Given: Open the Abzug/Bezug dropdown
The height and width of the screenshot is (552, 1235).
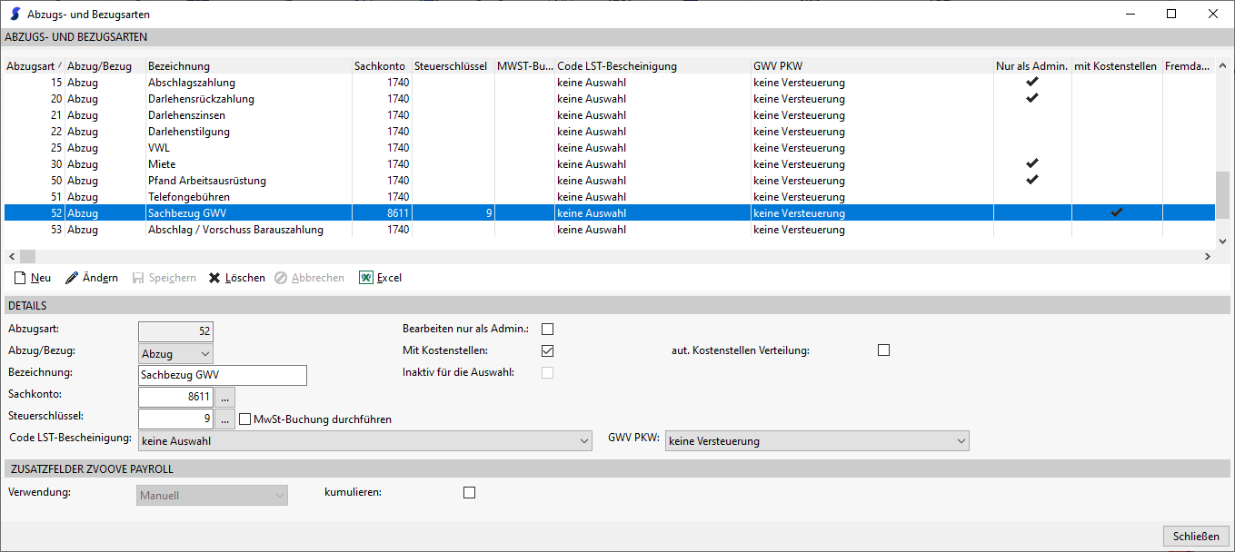Looking at the screenshot, I should [x=175, y=354].
